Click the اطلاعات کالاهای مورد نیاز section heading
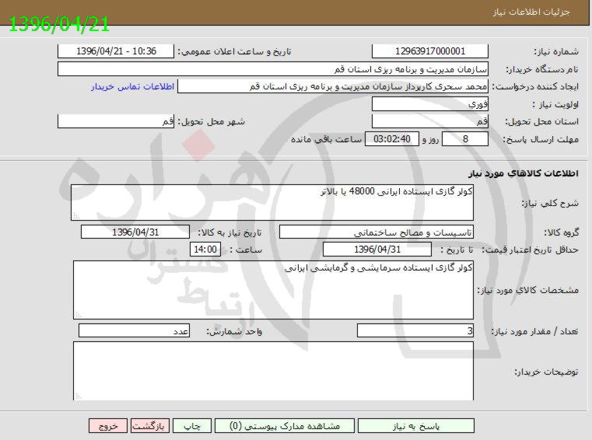The image size is (592, 440). tap(524, 173)
